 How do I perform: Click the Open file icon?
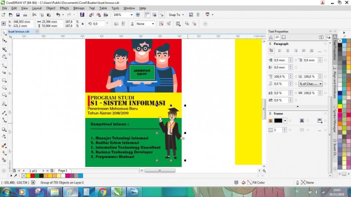coord(11,14)
